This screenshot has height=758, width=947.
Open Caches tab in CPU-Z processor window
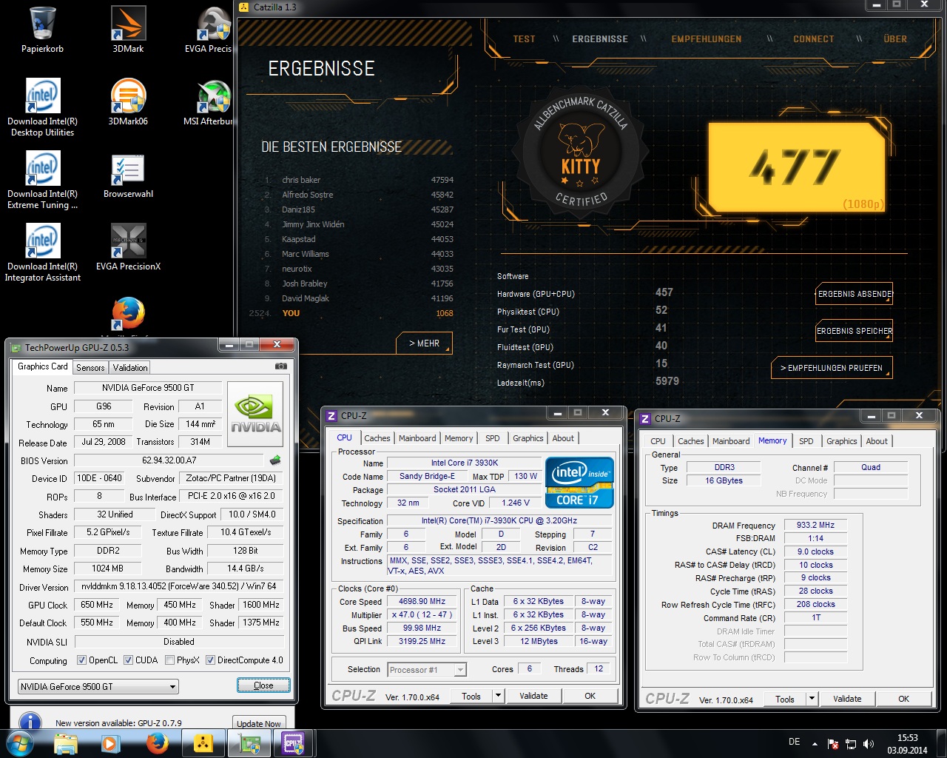[377, 438]
